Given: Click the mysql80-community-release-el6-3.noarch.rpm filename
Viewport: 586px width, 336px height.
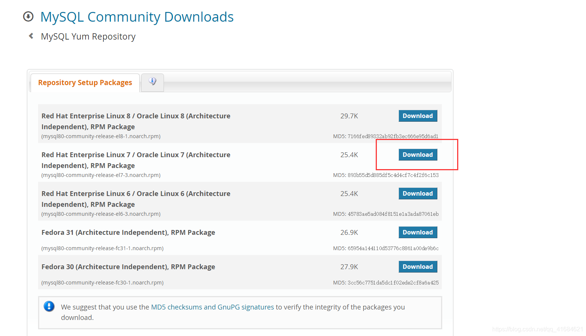Looking at the screenshot, I should click(101, 214).
